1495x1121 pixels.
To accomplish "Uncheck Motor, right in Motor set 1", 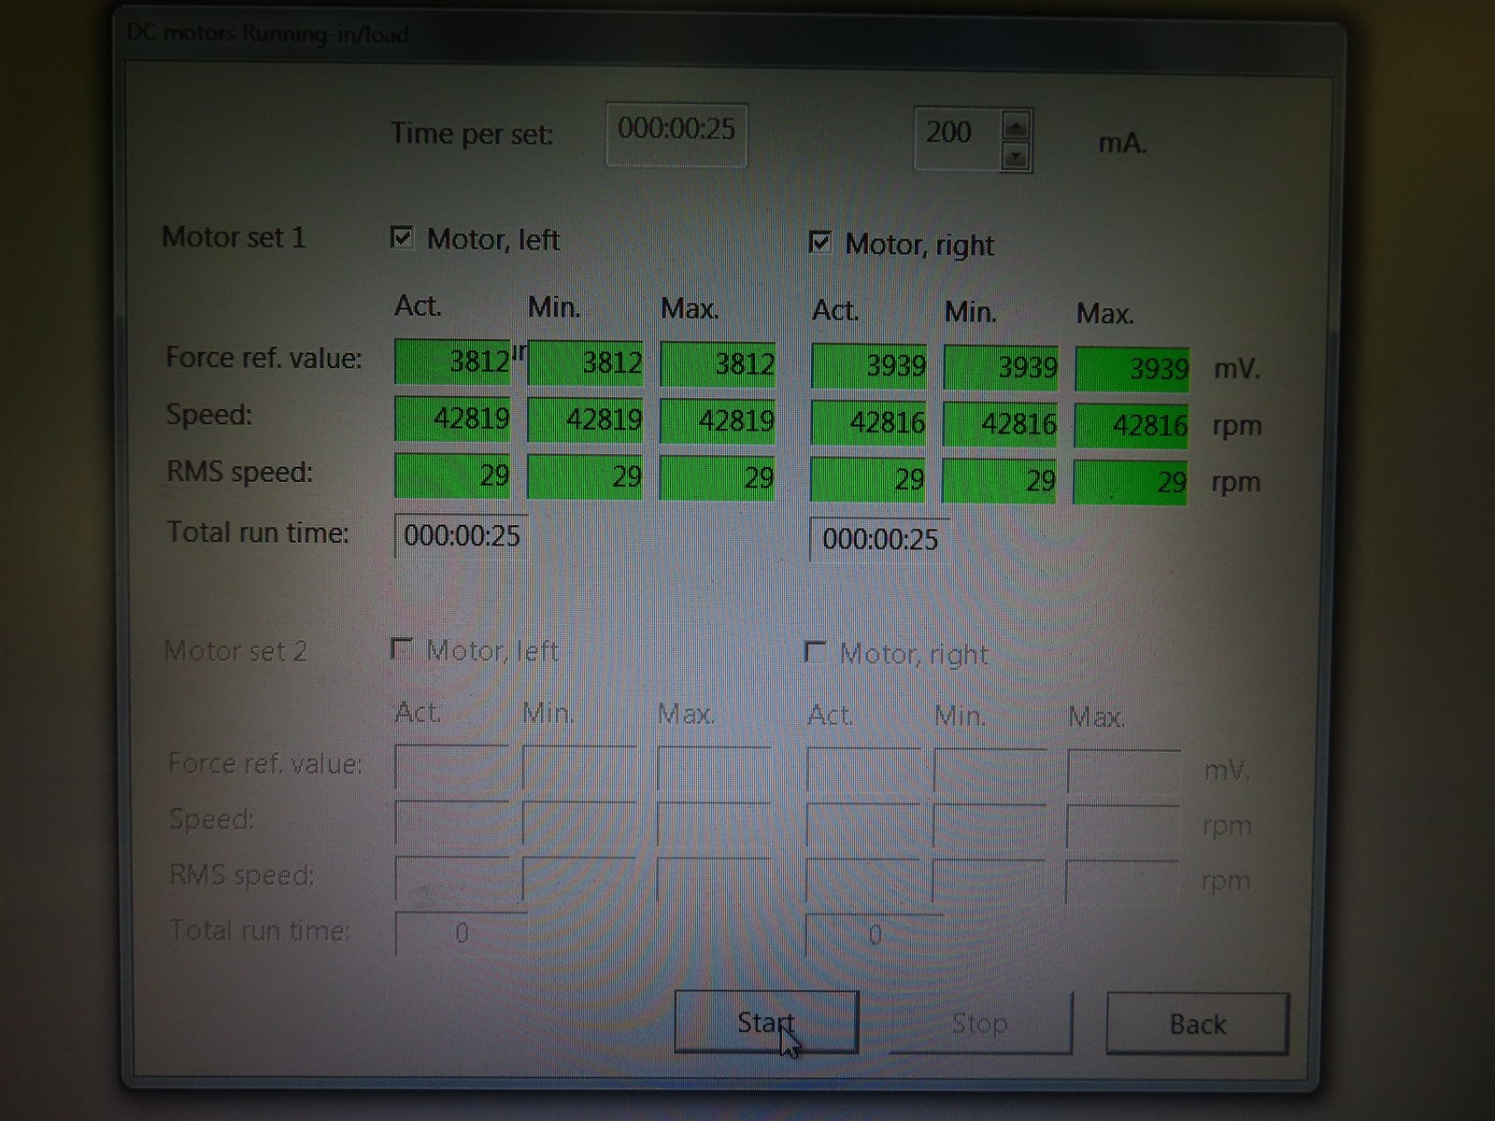I will click(x=819, y=243).
